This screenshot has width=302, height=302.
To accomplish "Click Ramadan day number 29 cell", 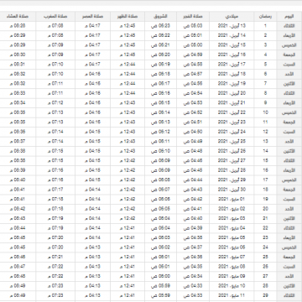I will pyautogui.click(x=265, y=295).
